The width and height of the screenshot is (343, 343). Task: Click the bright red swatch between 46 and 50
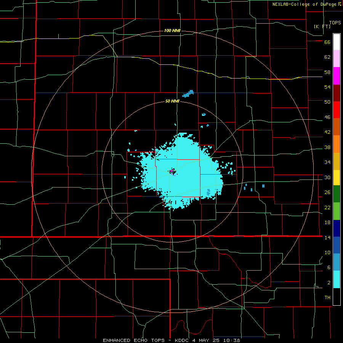click(337, 110)
